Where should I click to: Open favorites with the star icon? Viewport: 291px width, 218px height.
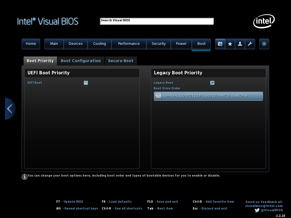point(230,44)
